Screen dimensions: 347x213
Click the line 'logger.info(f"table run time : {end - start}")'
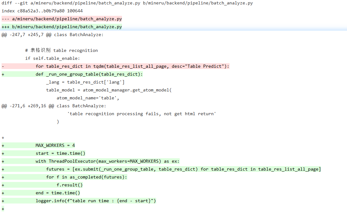pos(79,201)
